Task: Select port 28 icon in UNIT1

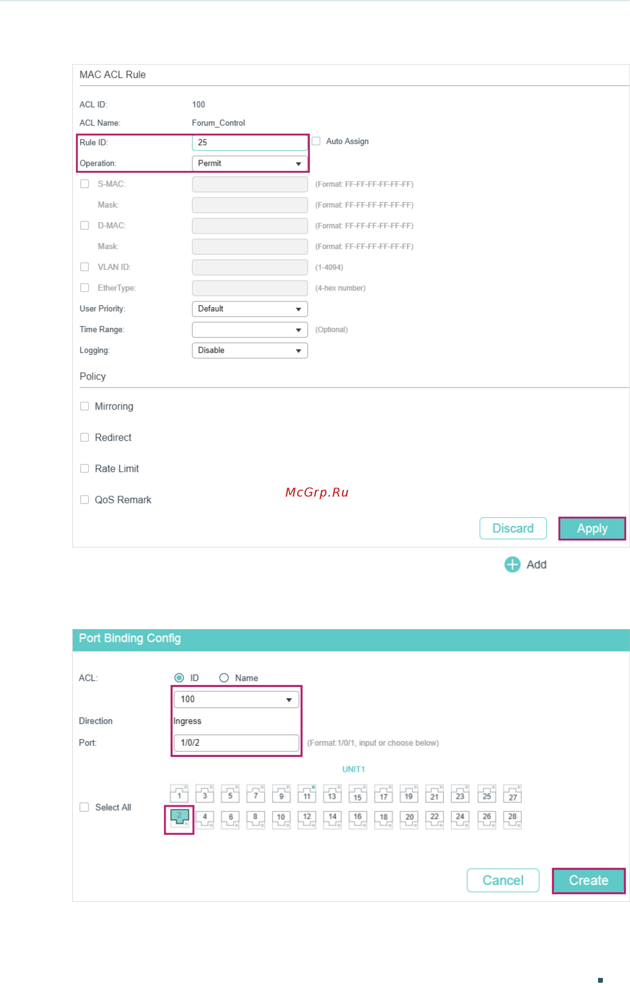Action: click(513, 820)
